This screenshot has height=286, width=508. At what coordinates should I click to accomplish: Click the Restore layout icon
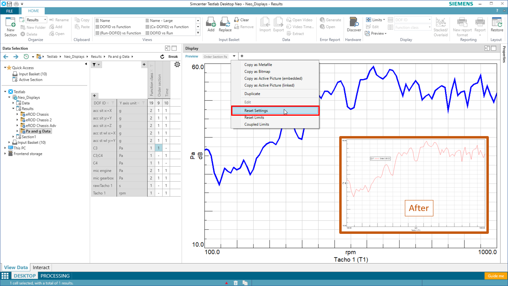497,24
